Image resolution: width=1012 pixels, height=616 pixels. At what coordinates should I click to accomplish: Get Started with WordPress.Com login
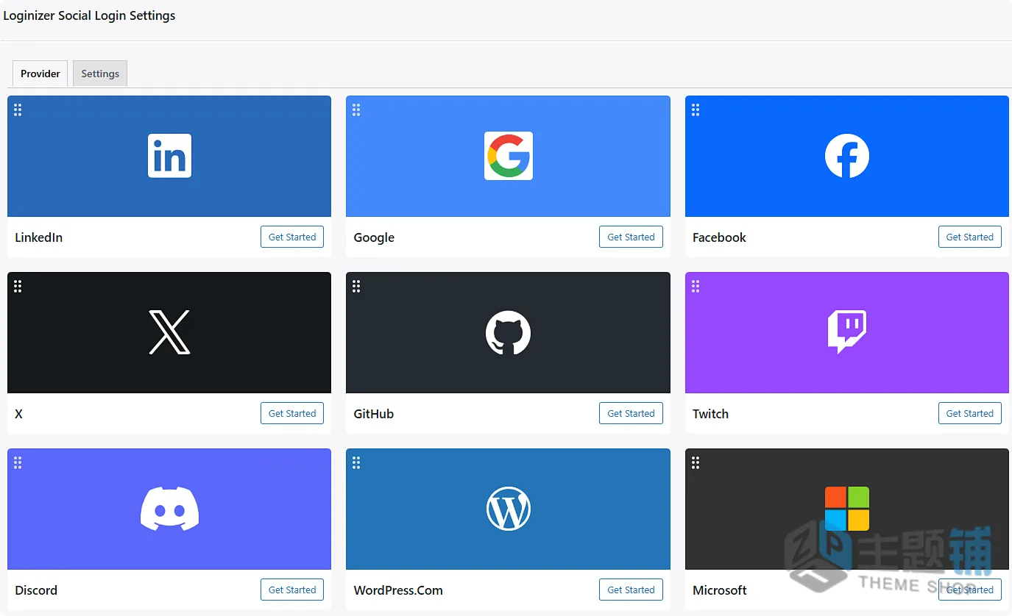point(631,590)
